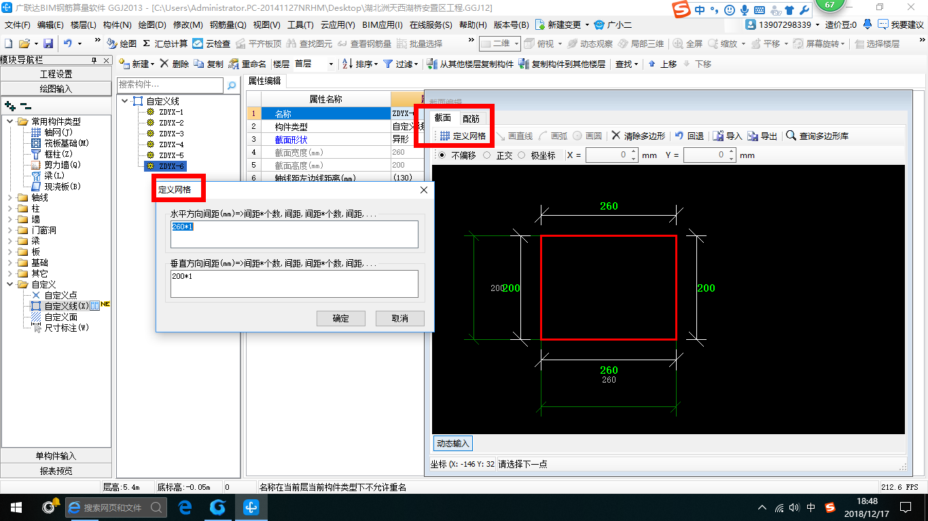928x521 pixels.
Task: Select the 极坐标 radio button
Action: (x=522, y=155)
